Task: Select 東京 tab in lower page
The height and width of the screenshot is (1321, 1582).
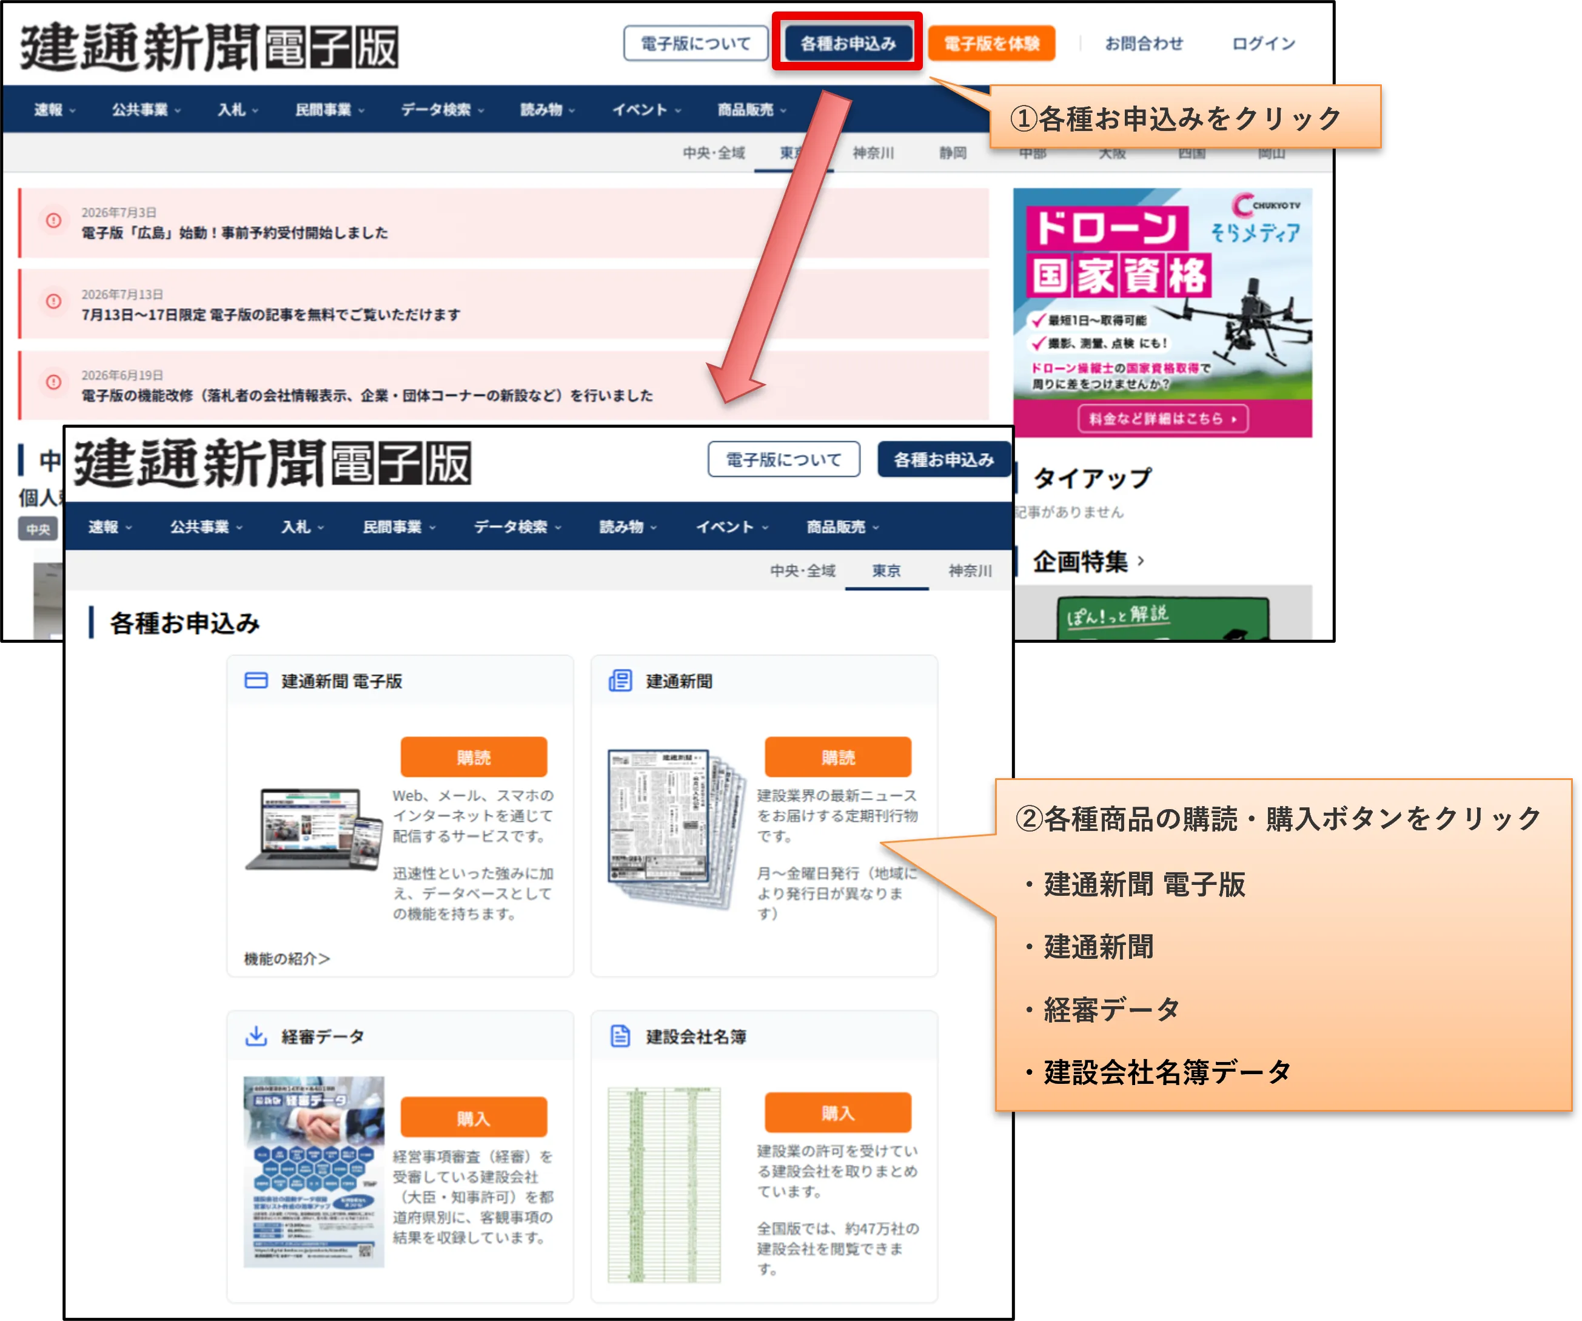Action: click(887, 571)
